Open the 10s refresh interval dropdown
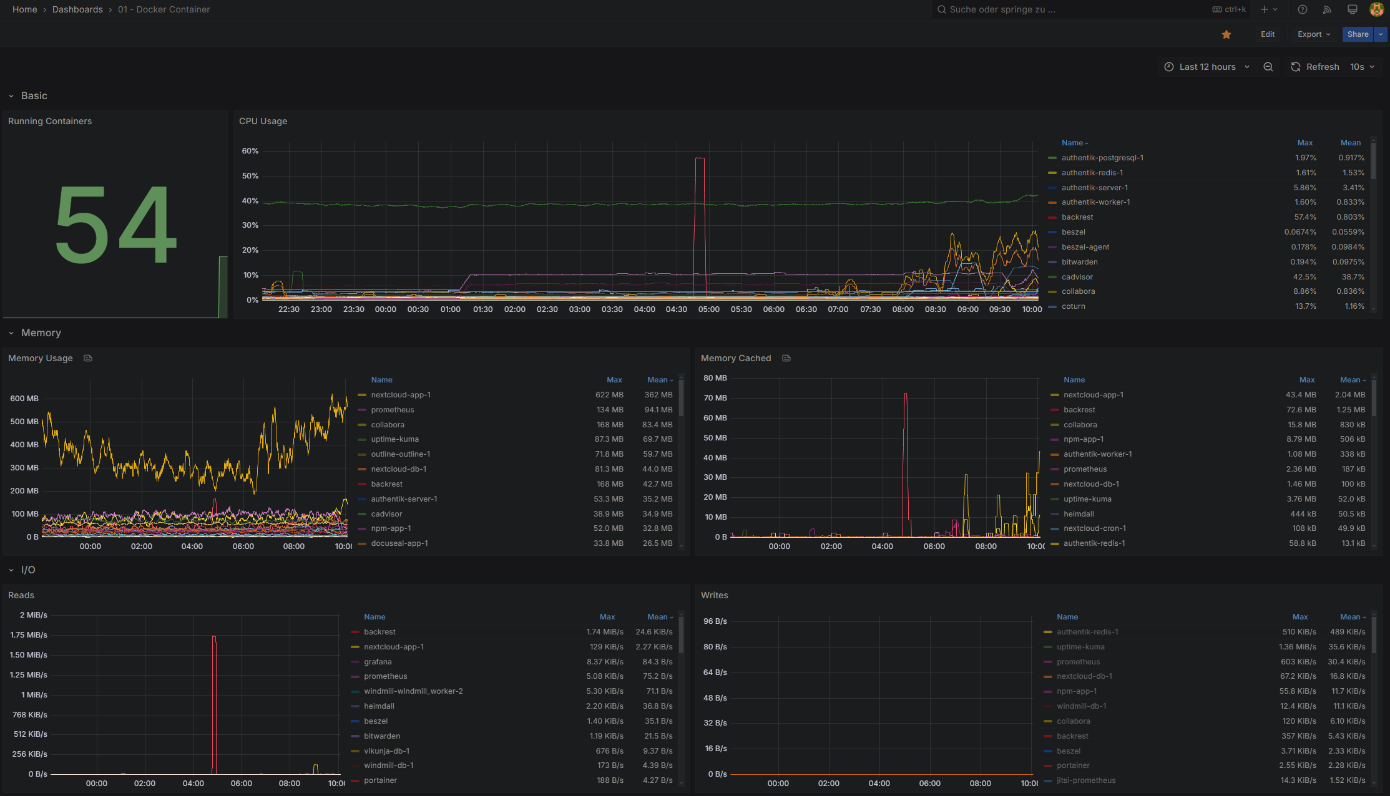The image size is (1390, 796). pyautogui.click(x=1363, y=67)
